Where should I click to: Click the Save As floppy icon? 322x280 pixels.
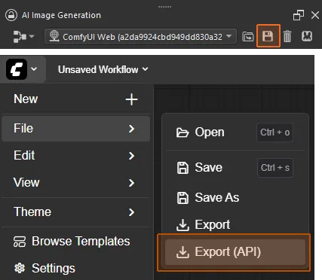182,198
